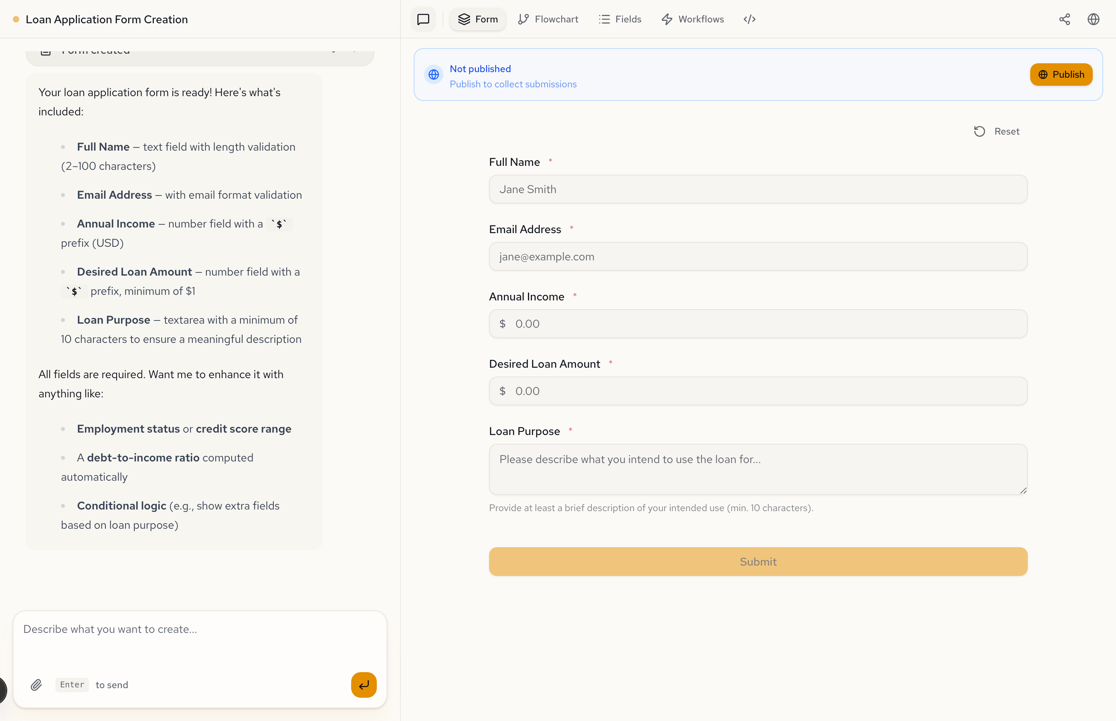
Task: Click the share icon
Action: pyautogui.click(x=1064, y=19)
